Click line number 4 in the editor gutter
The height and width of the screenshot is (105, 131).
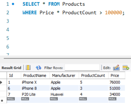click(x=8, y=30)
